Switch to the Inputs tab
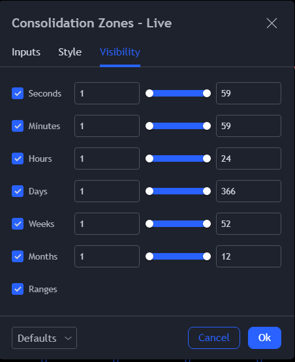 click(x=26, y=52)
